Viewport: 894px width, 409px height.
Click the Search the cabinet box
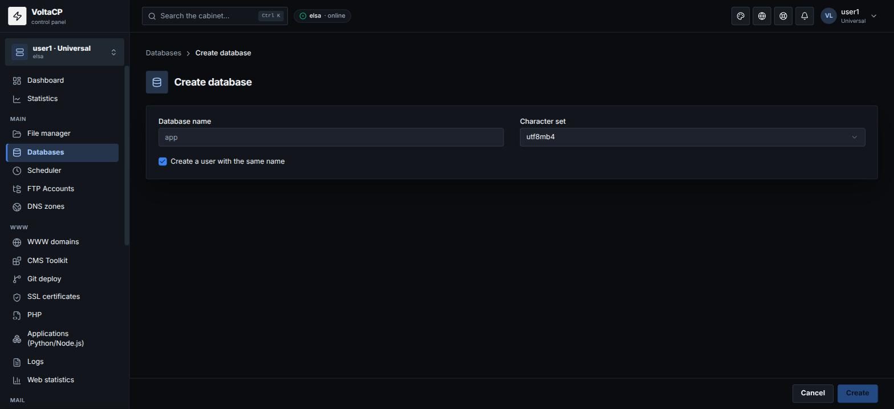click(214, 16)
